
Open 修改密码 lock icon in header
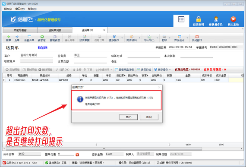(199, 19)
